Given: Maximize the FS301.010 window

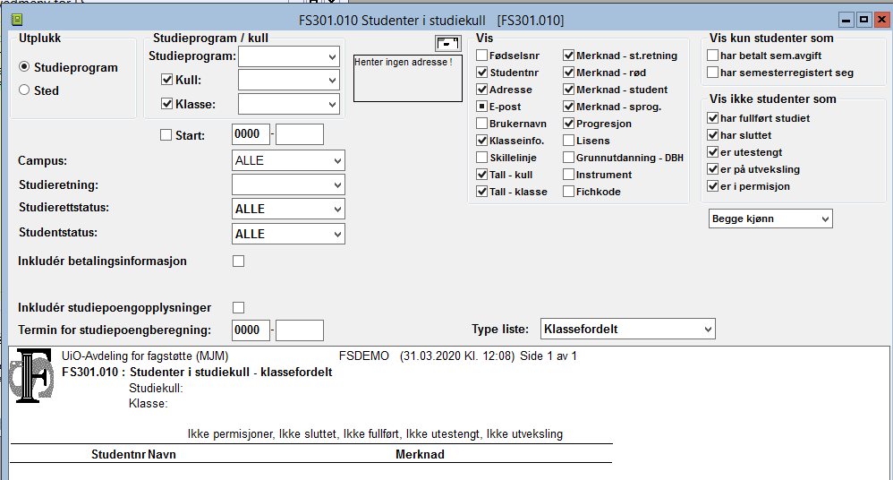Looking at the screenshot, I should (864, 20).
